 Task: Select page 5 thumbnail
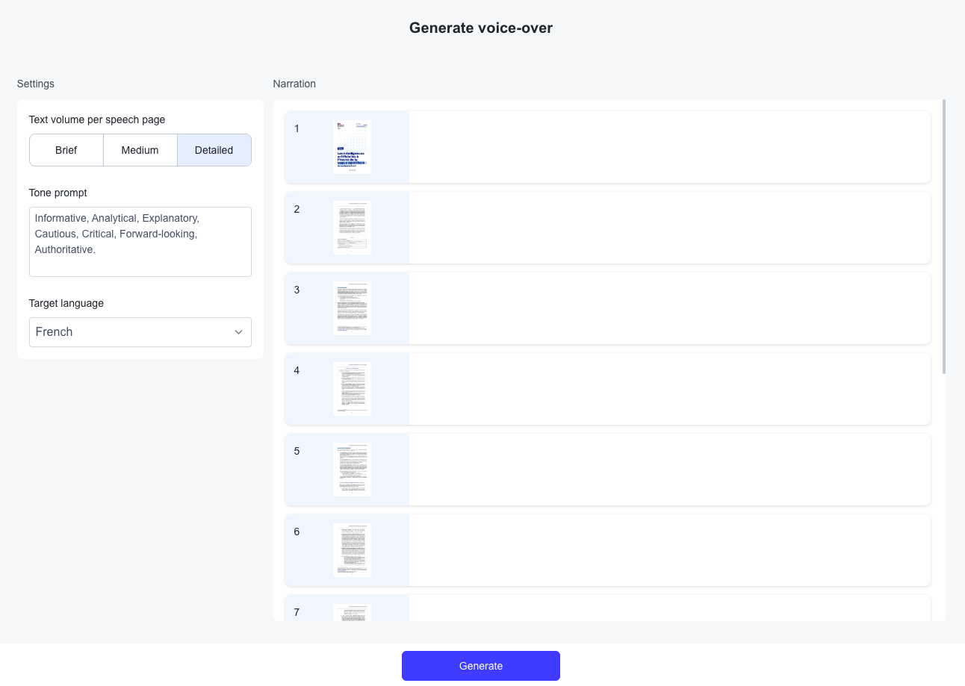click(352, 470)
